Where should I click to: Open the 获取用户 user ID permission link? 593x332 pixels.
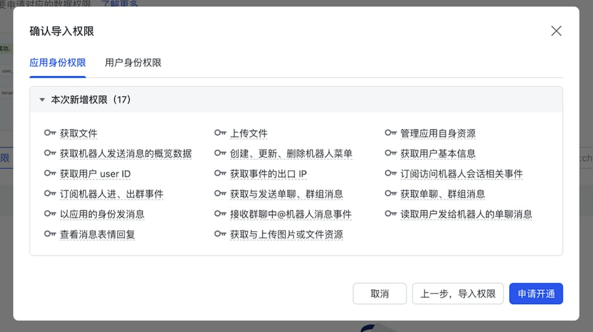(x=95, y=174)
